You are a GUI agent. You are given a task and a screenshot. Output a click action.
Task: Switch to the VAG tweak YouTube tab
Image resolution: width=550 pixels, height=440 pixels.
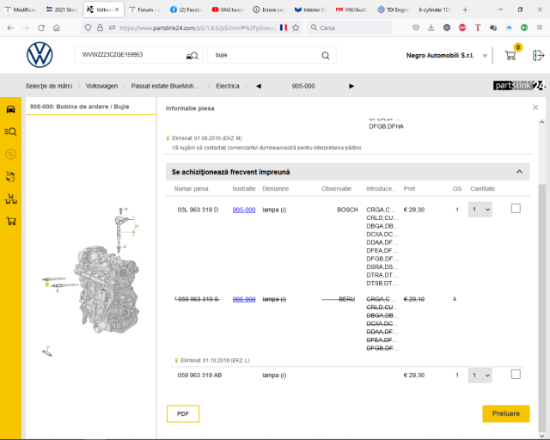pyautogui.click(x=227, y=9)
